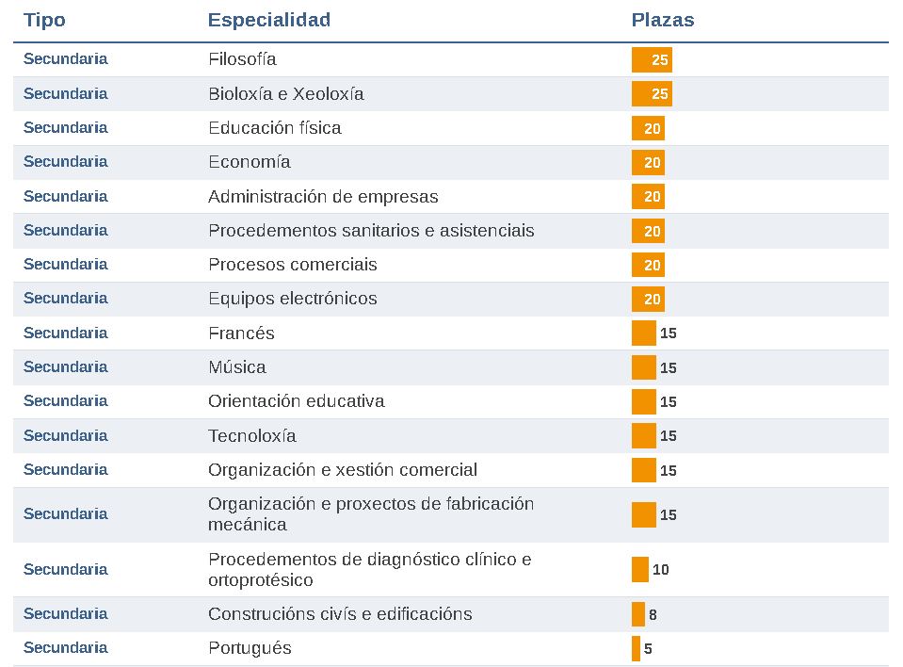Click the Procesos comerciais row
This screenshot has height=667, width=903.
(292, 265)
